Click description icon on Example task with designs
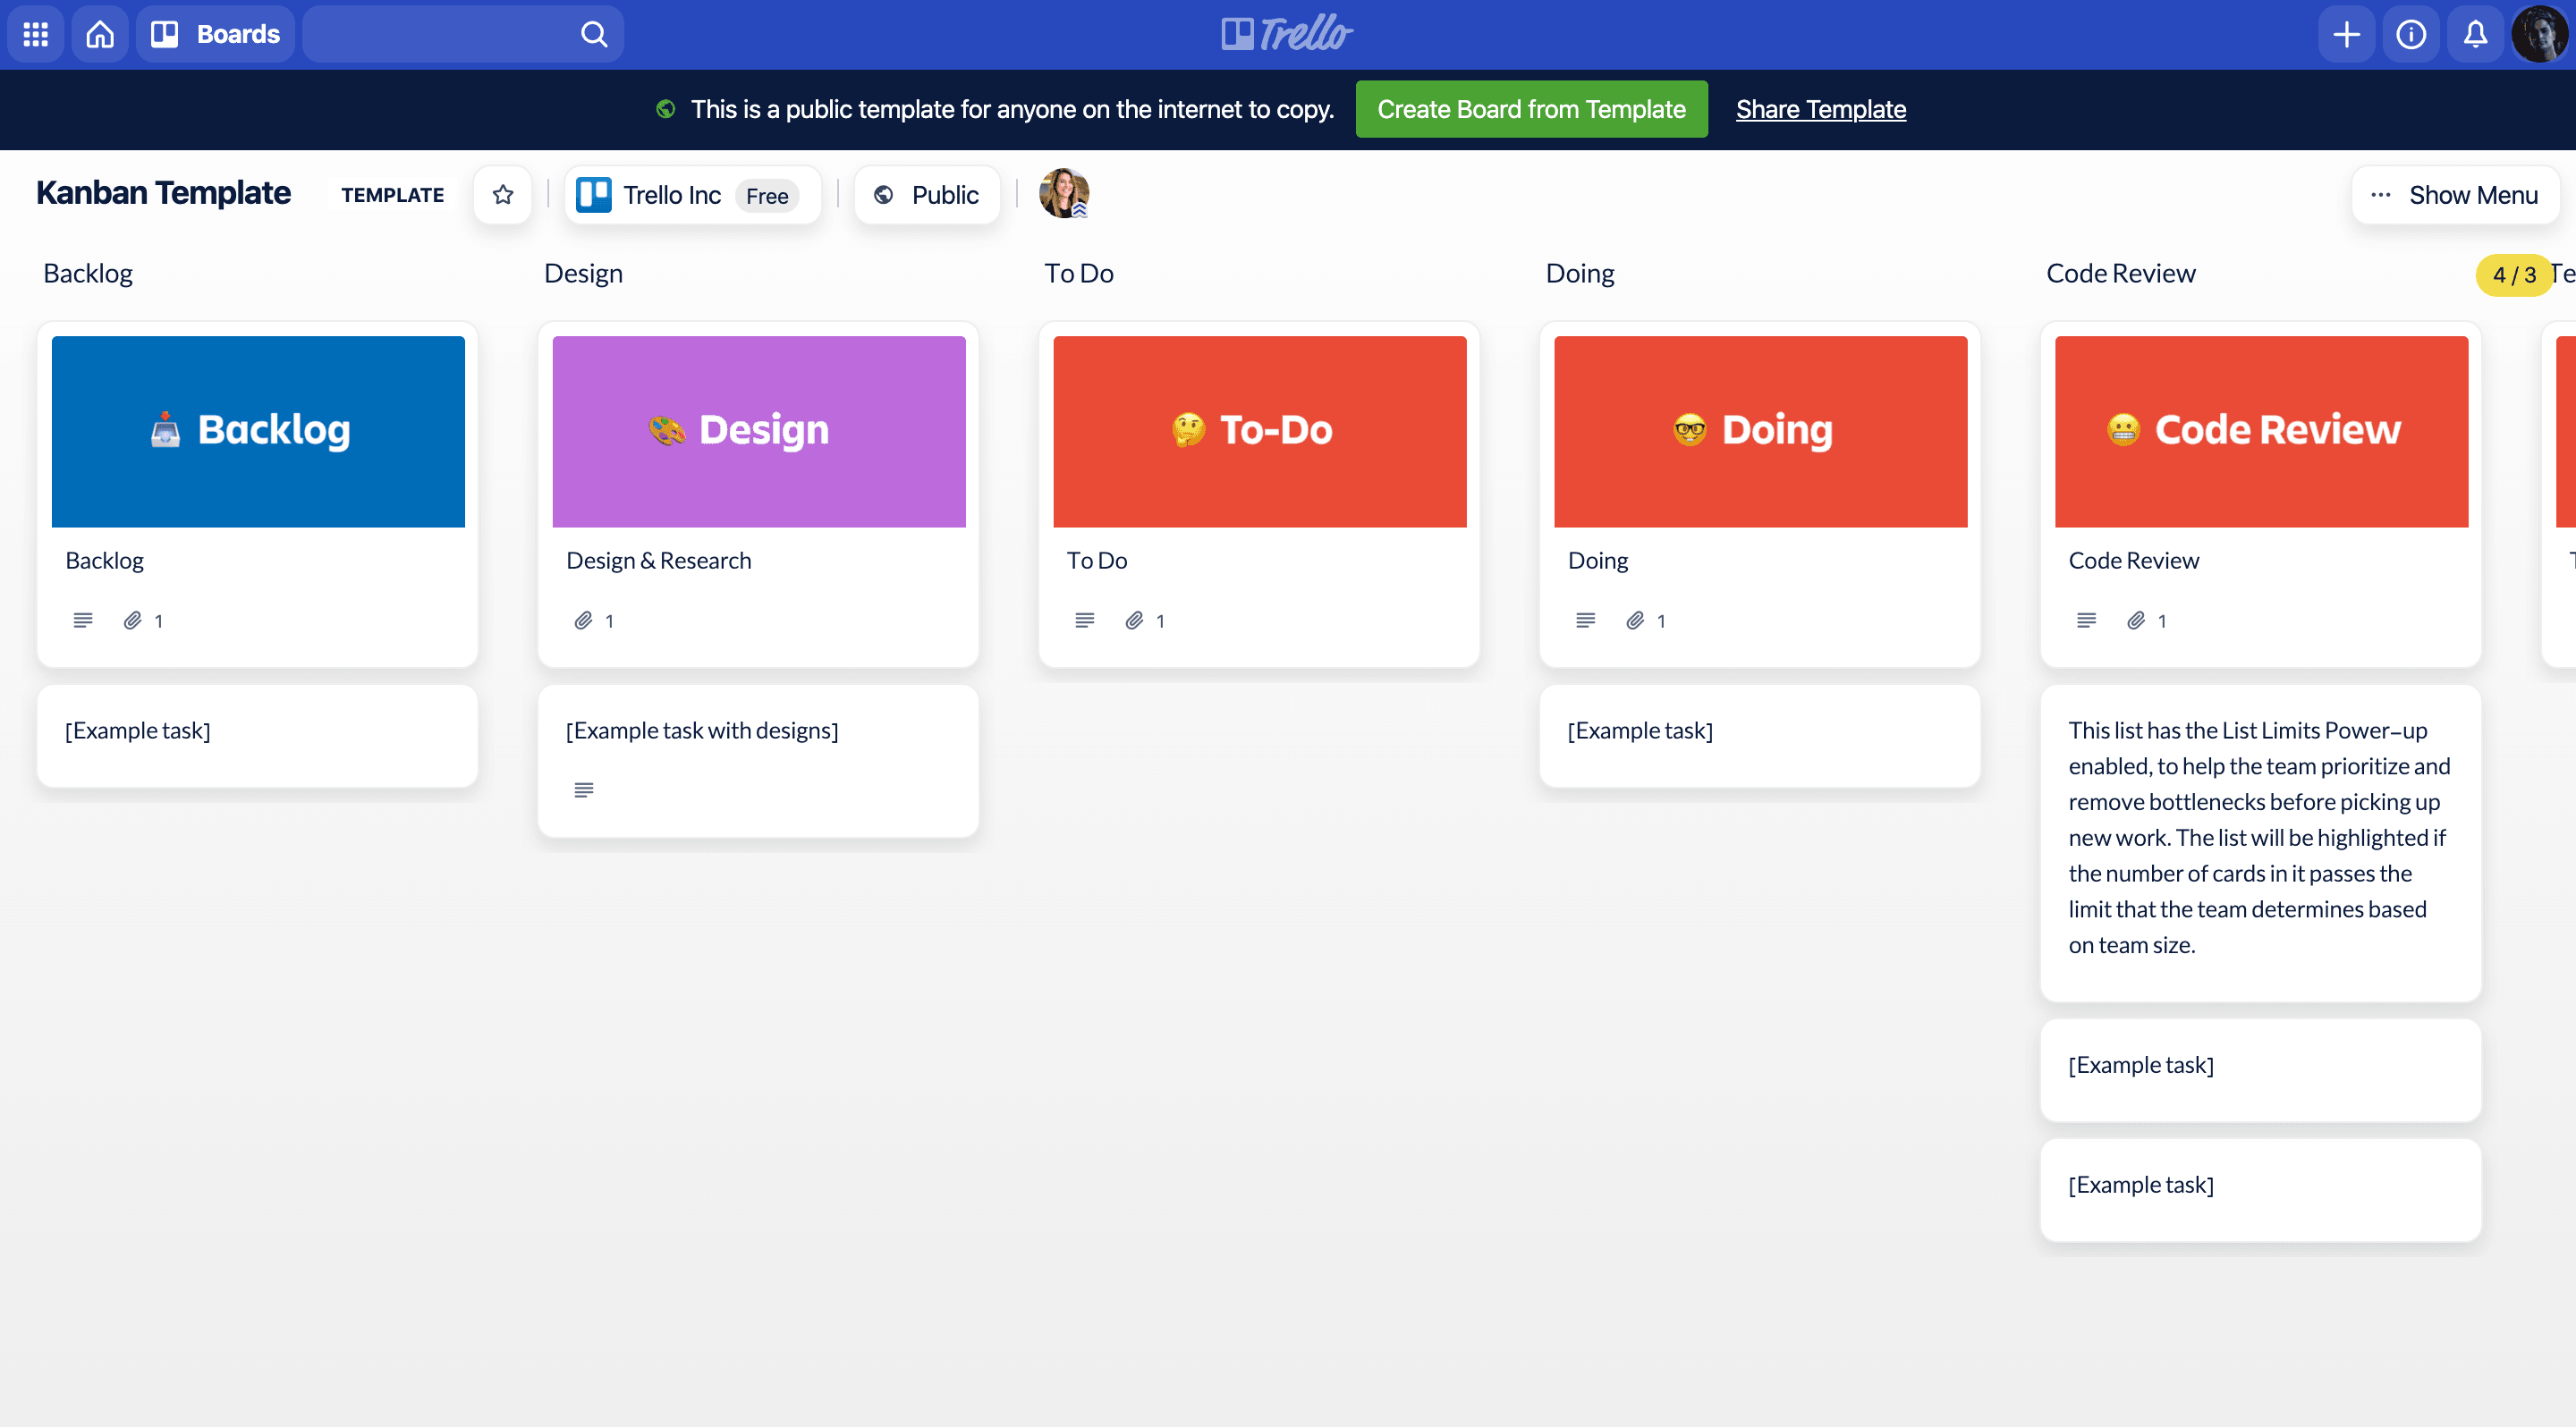Viewport: 2576px width, 1427px height. point(584,790)
